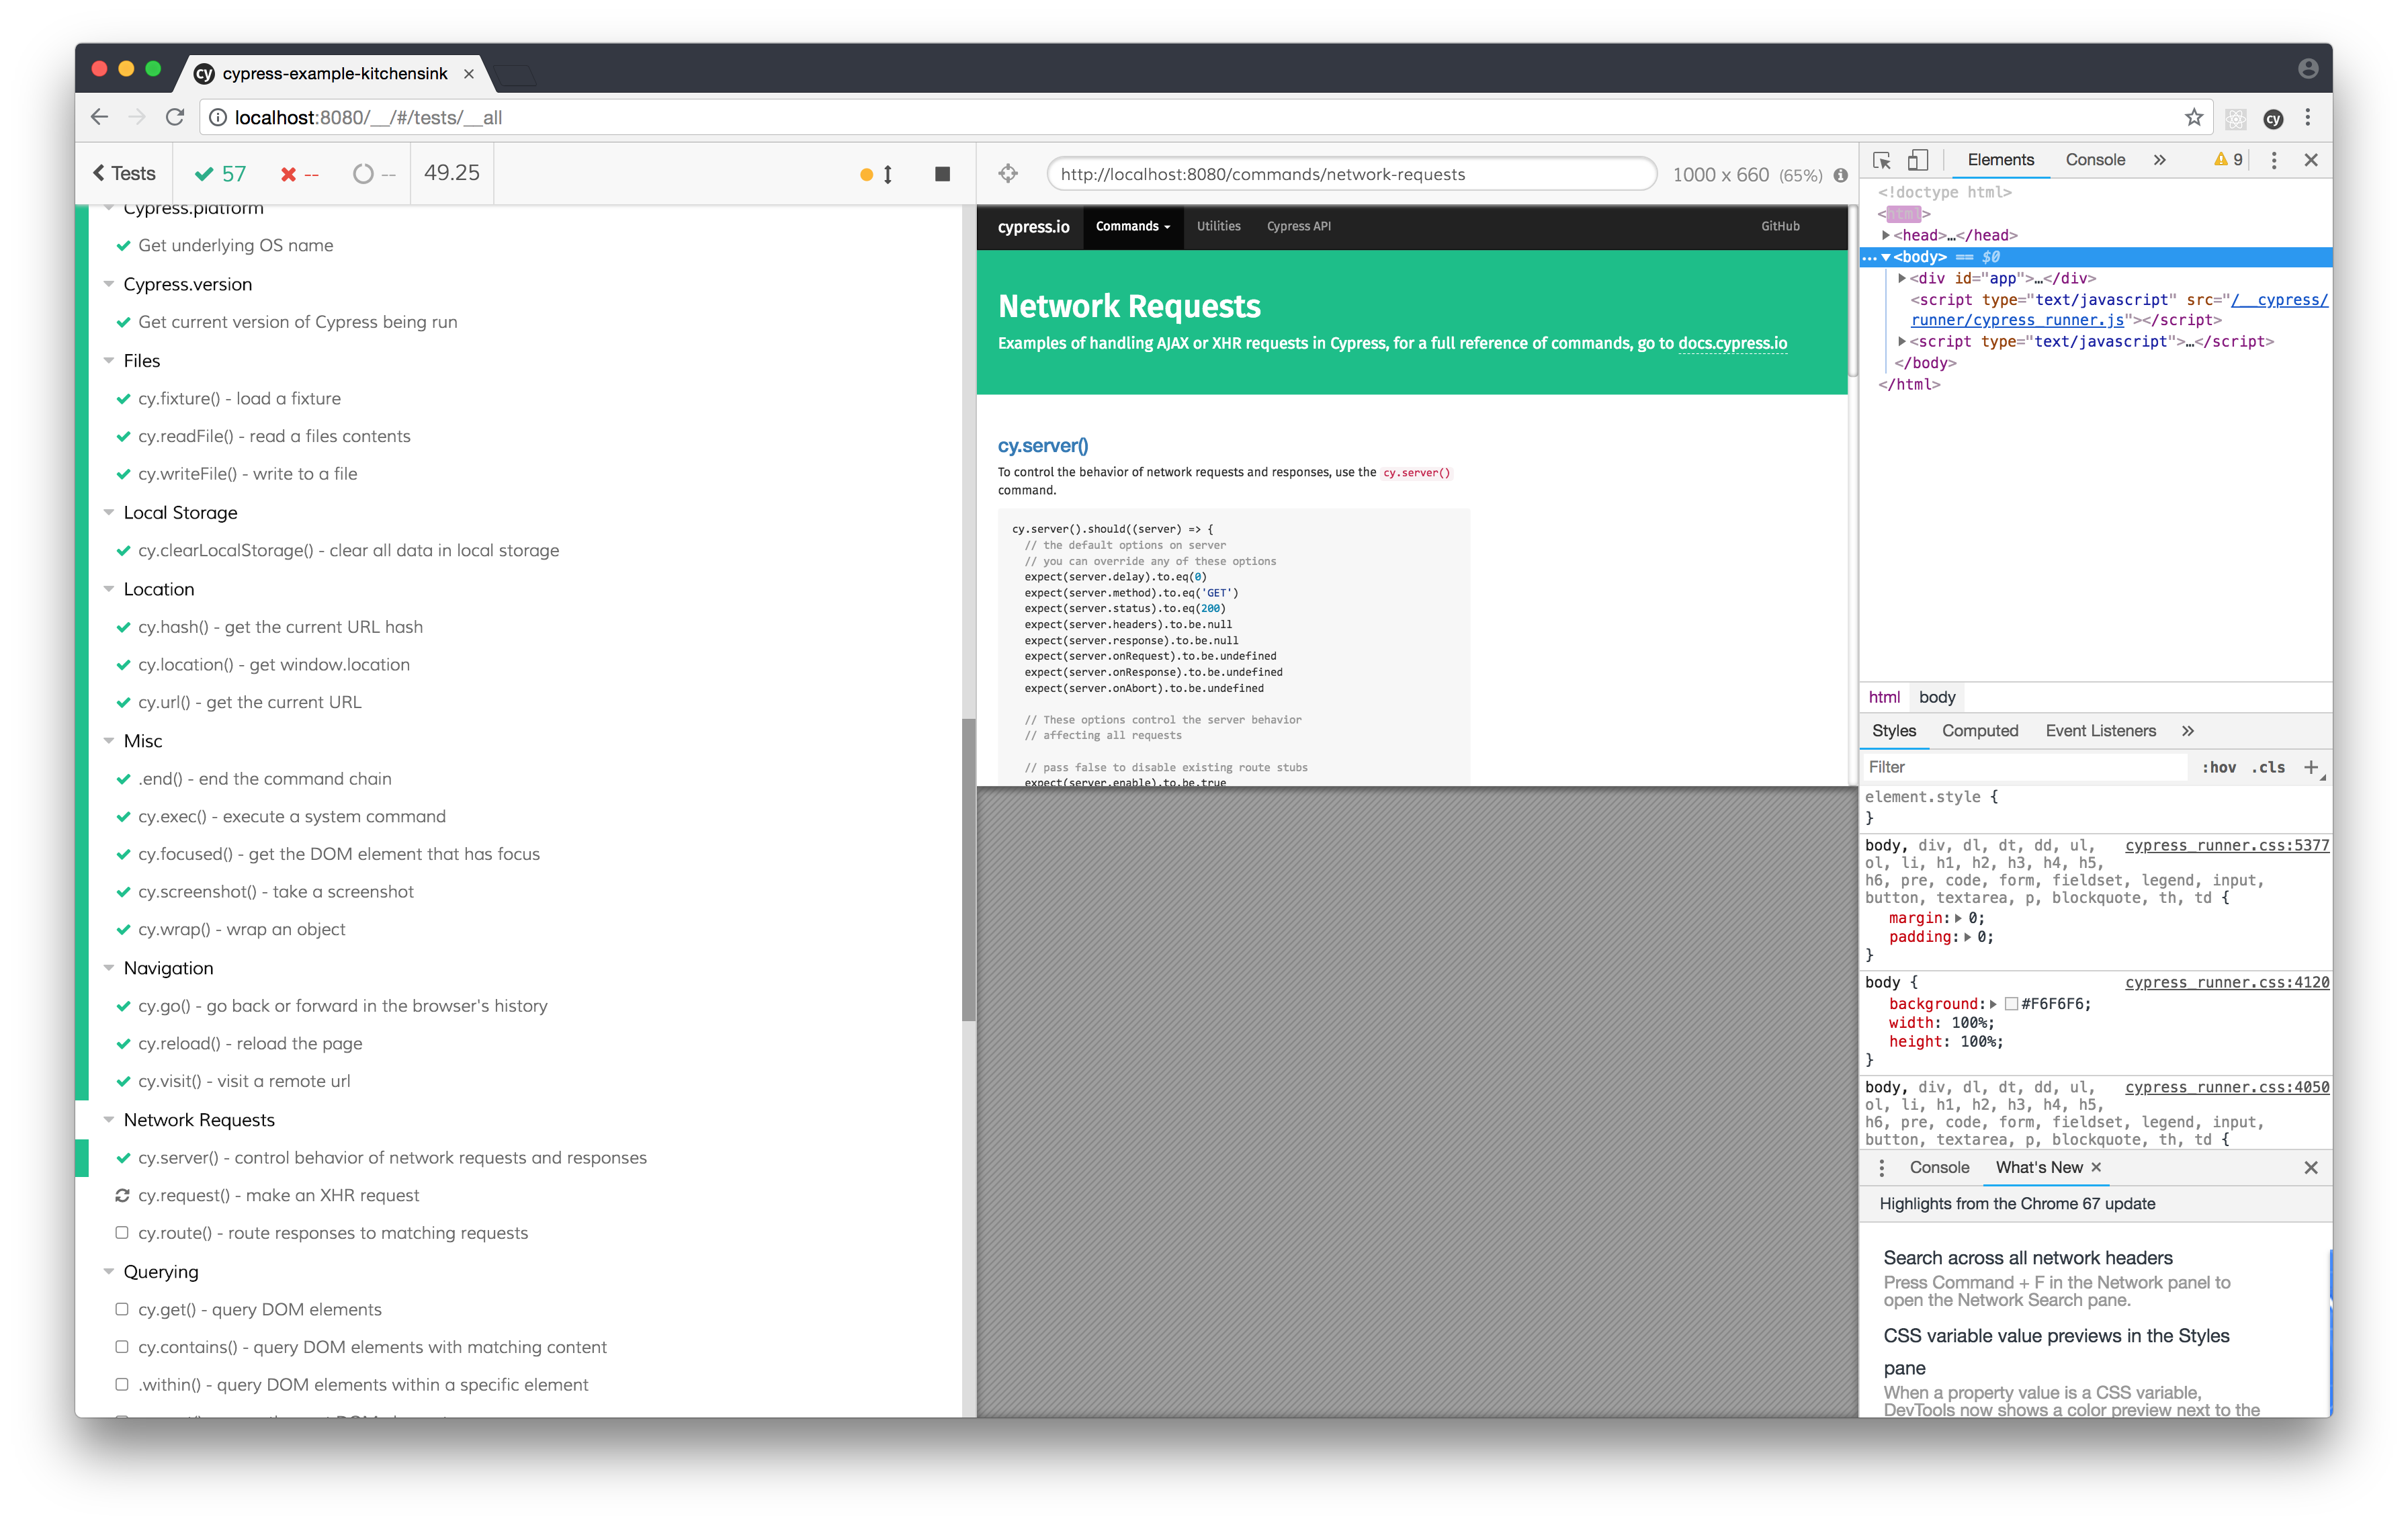Click pending test cy.route() checkbox
The image size is (2408, 1525).
coord(122,1233)
